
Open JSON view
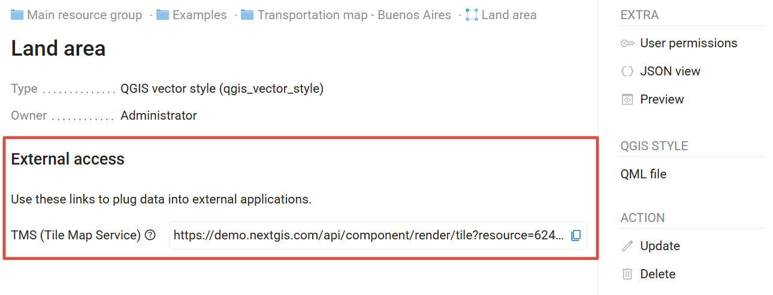670,71
